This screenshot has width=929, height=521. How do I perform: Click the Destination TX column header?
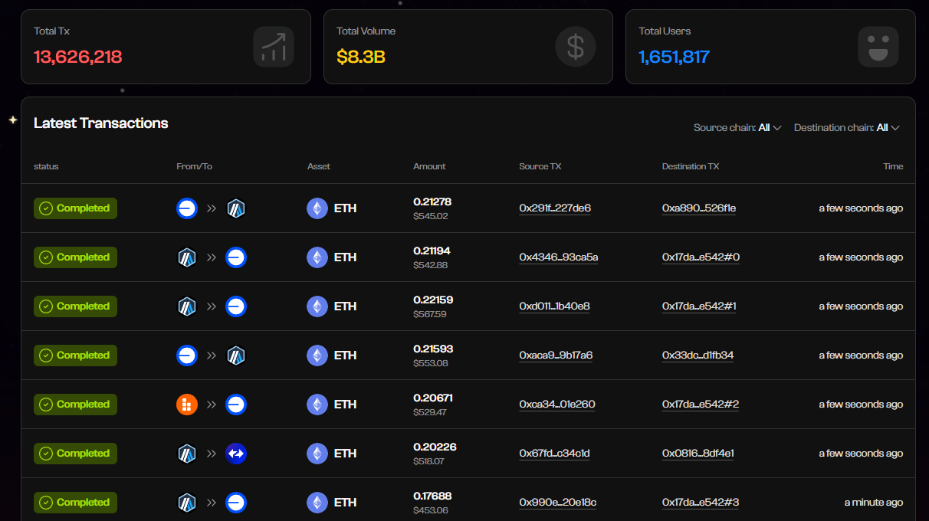(x=691, y=166)
